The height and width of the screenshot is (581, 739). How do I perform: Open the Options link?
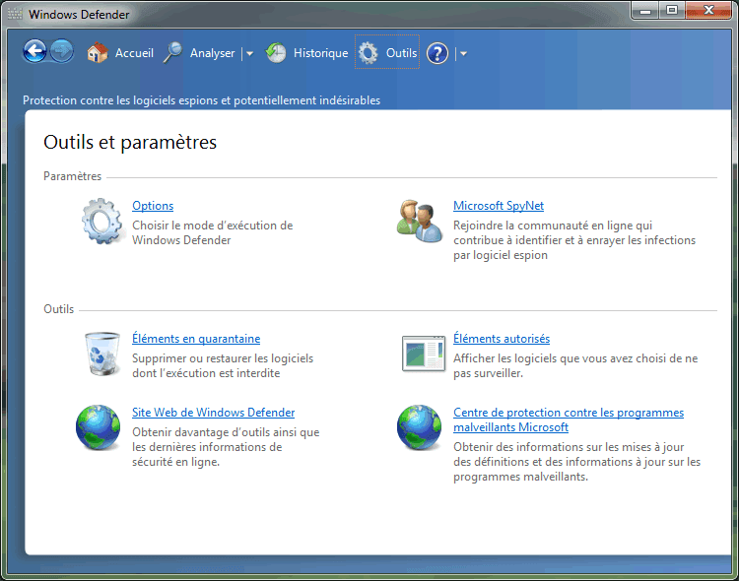153,206
